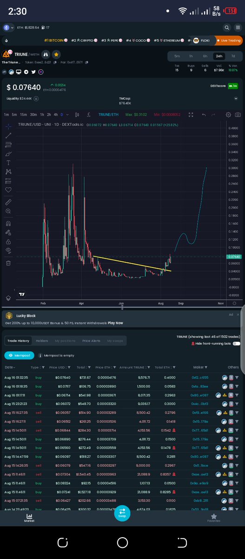The image size is (245, 559).
Task: Open the Fibonacci/gann tools icon
Action: (x=8, y=145)
